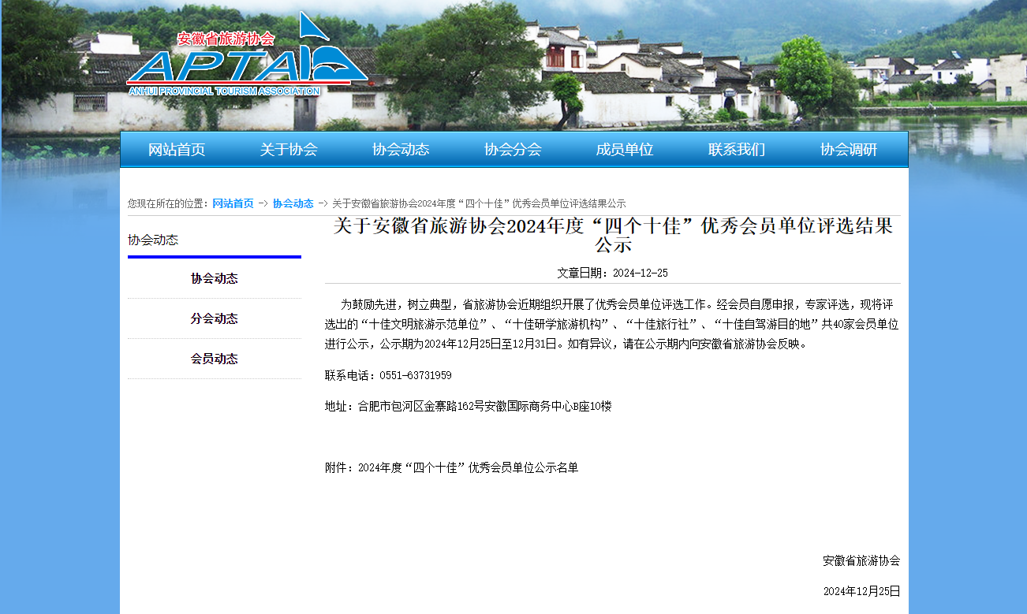Open 会员动态 in the left sidebar

(x=214, y=359)
